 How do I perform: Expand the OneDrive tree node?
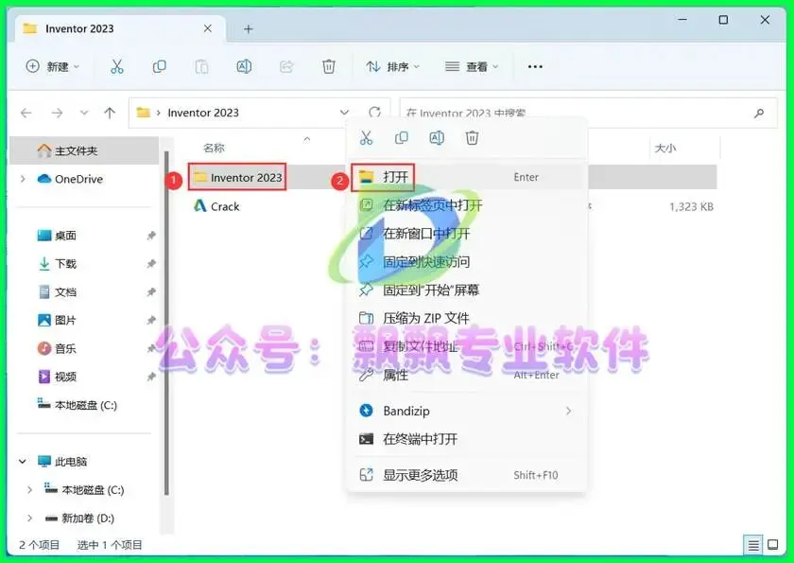click(23, 179)
